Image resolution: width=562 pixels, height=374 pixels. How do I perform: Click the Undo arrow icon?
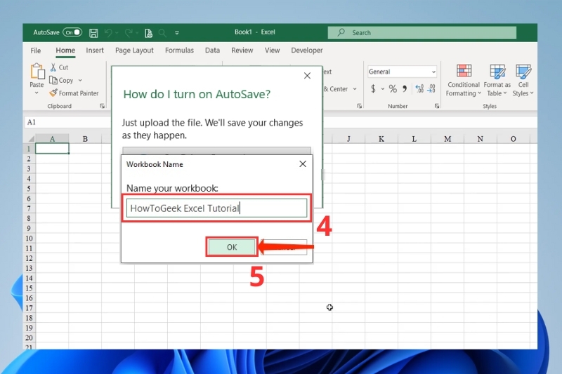click(x=108, y=33)
